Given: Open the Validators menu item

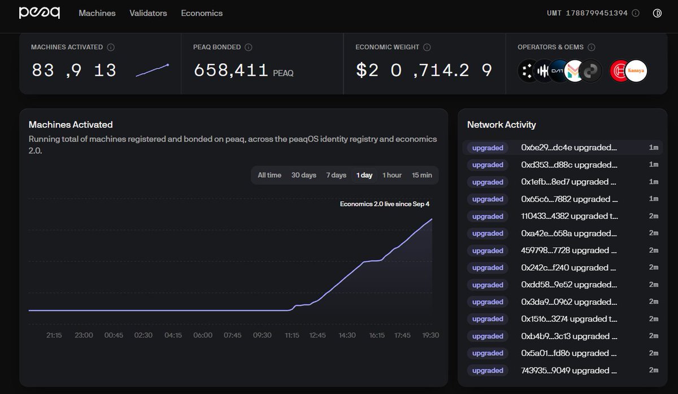Looking at the screenshot, I should pyautogui.click(x=148, y=13).
